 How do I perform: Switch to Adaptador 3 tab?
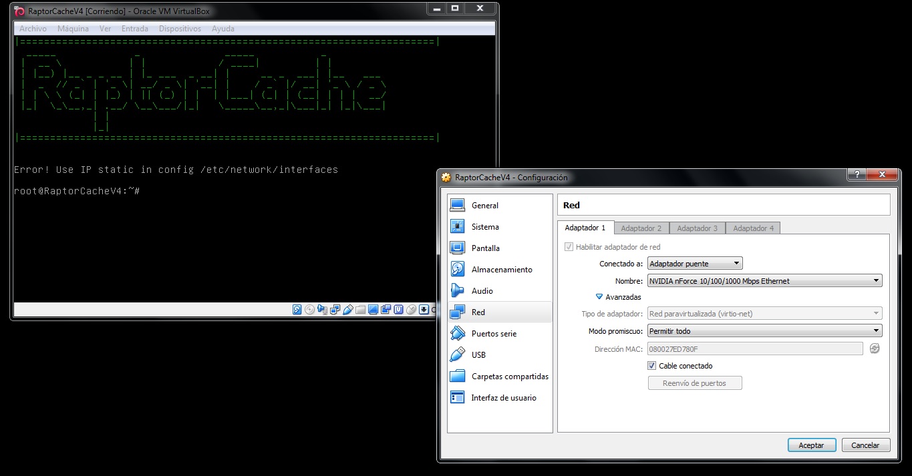[x=697, y=228]
